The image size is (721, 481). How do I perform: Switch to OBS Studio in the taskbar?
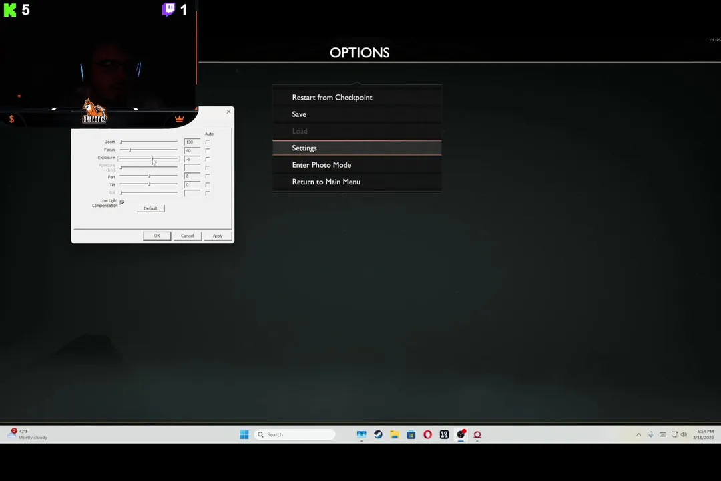[x=461, y=434]
